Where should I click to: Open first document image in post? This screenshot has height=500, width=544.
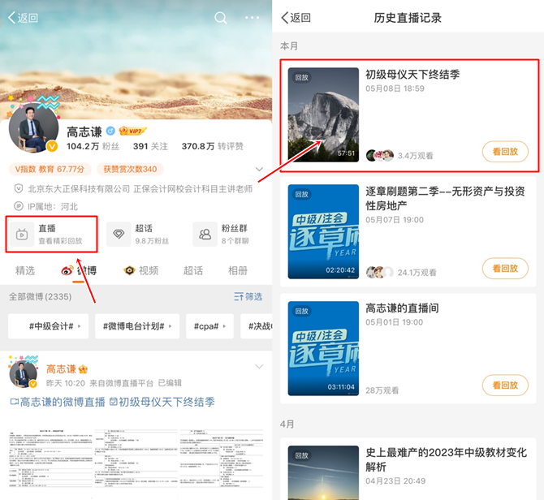[51, 459]
